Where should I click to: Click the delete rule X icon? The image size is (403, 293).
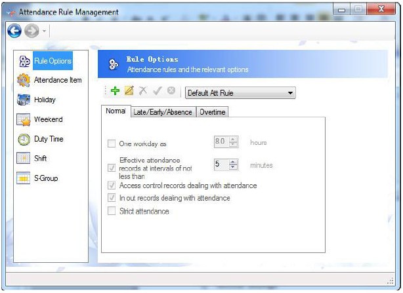tap(143, 90)
